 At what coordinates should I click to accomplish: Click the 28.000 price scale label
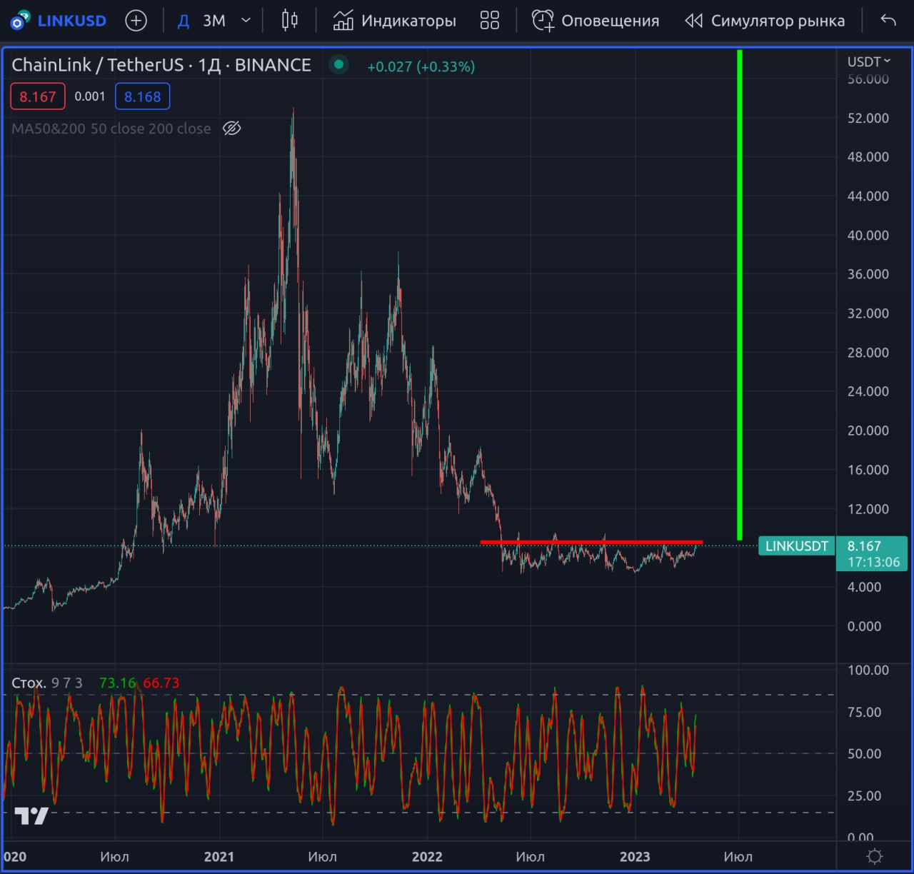click(868, 352)
